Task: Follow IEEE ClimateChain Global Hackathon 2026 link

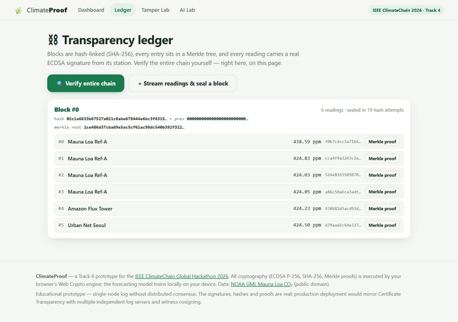Action: [181, 276]
